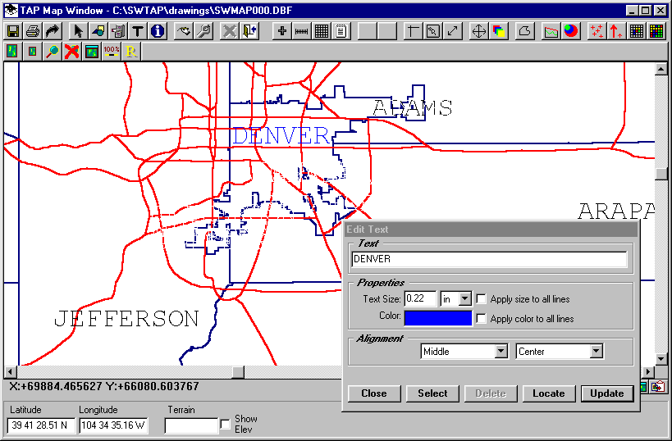Image resolution: width=672 pixels, height=441 pixels.
Task: Click the last colored grid toolbar icon
Action: pos(656,31)
